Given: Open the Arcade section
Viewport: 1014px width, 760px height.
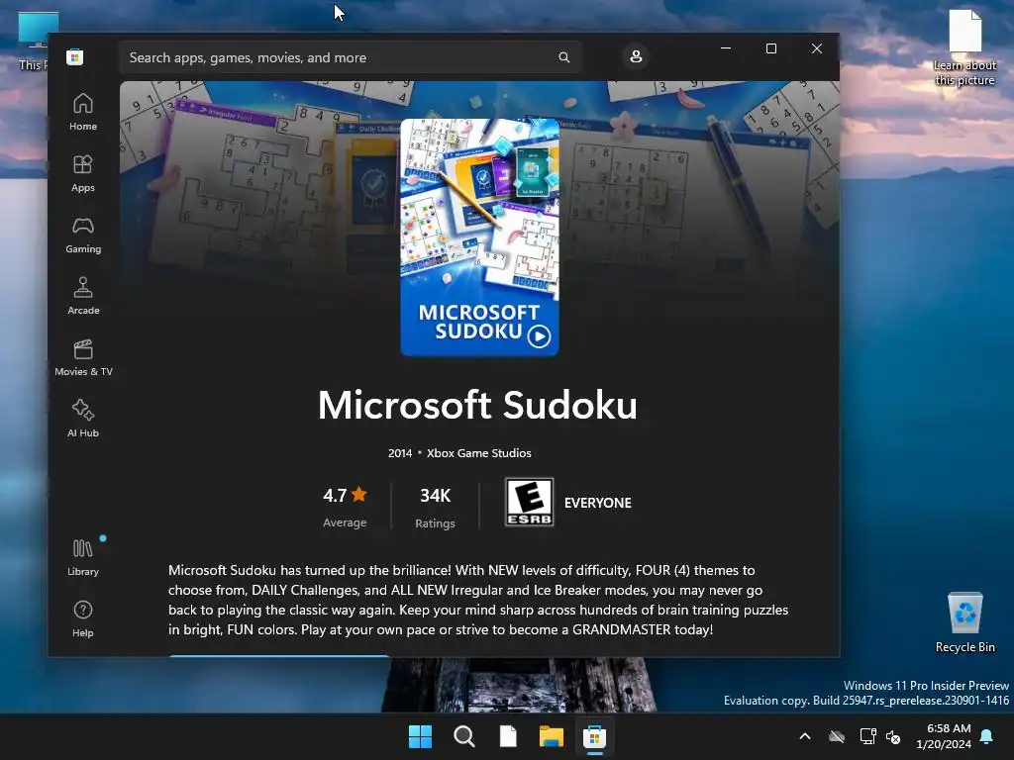Looking at the screenshot, I should click(x=83, y=297).
